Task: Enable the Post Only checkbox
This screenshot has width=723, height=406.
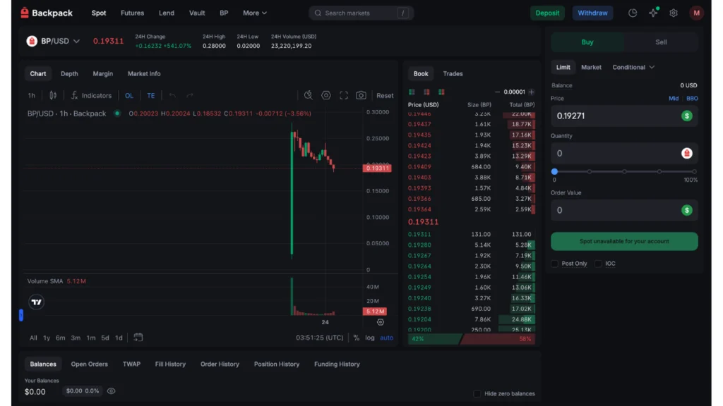Action: [555, 264]
